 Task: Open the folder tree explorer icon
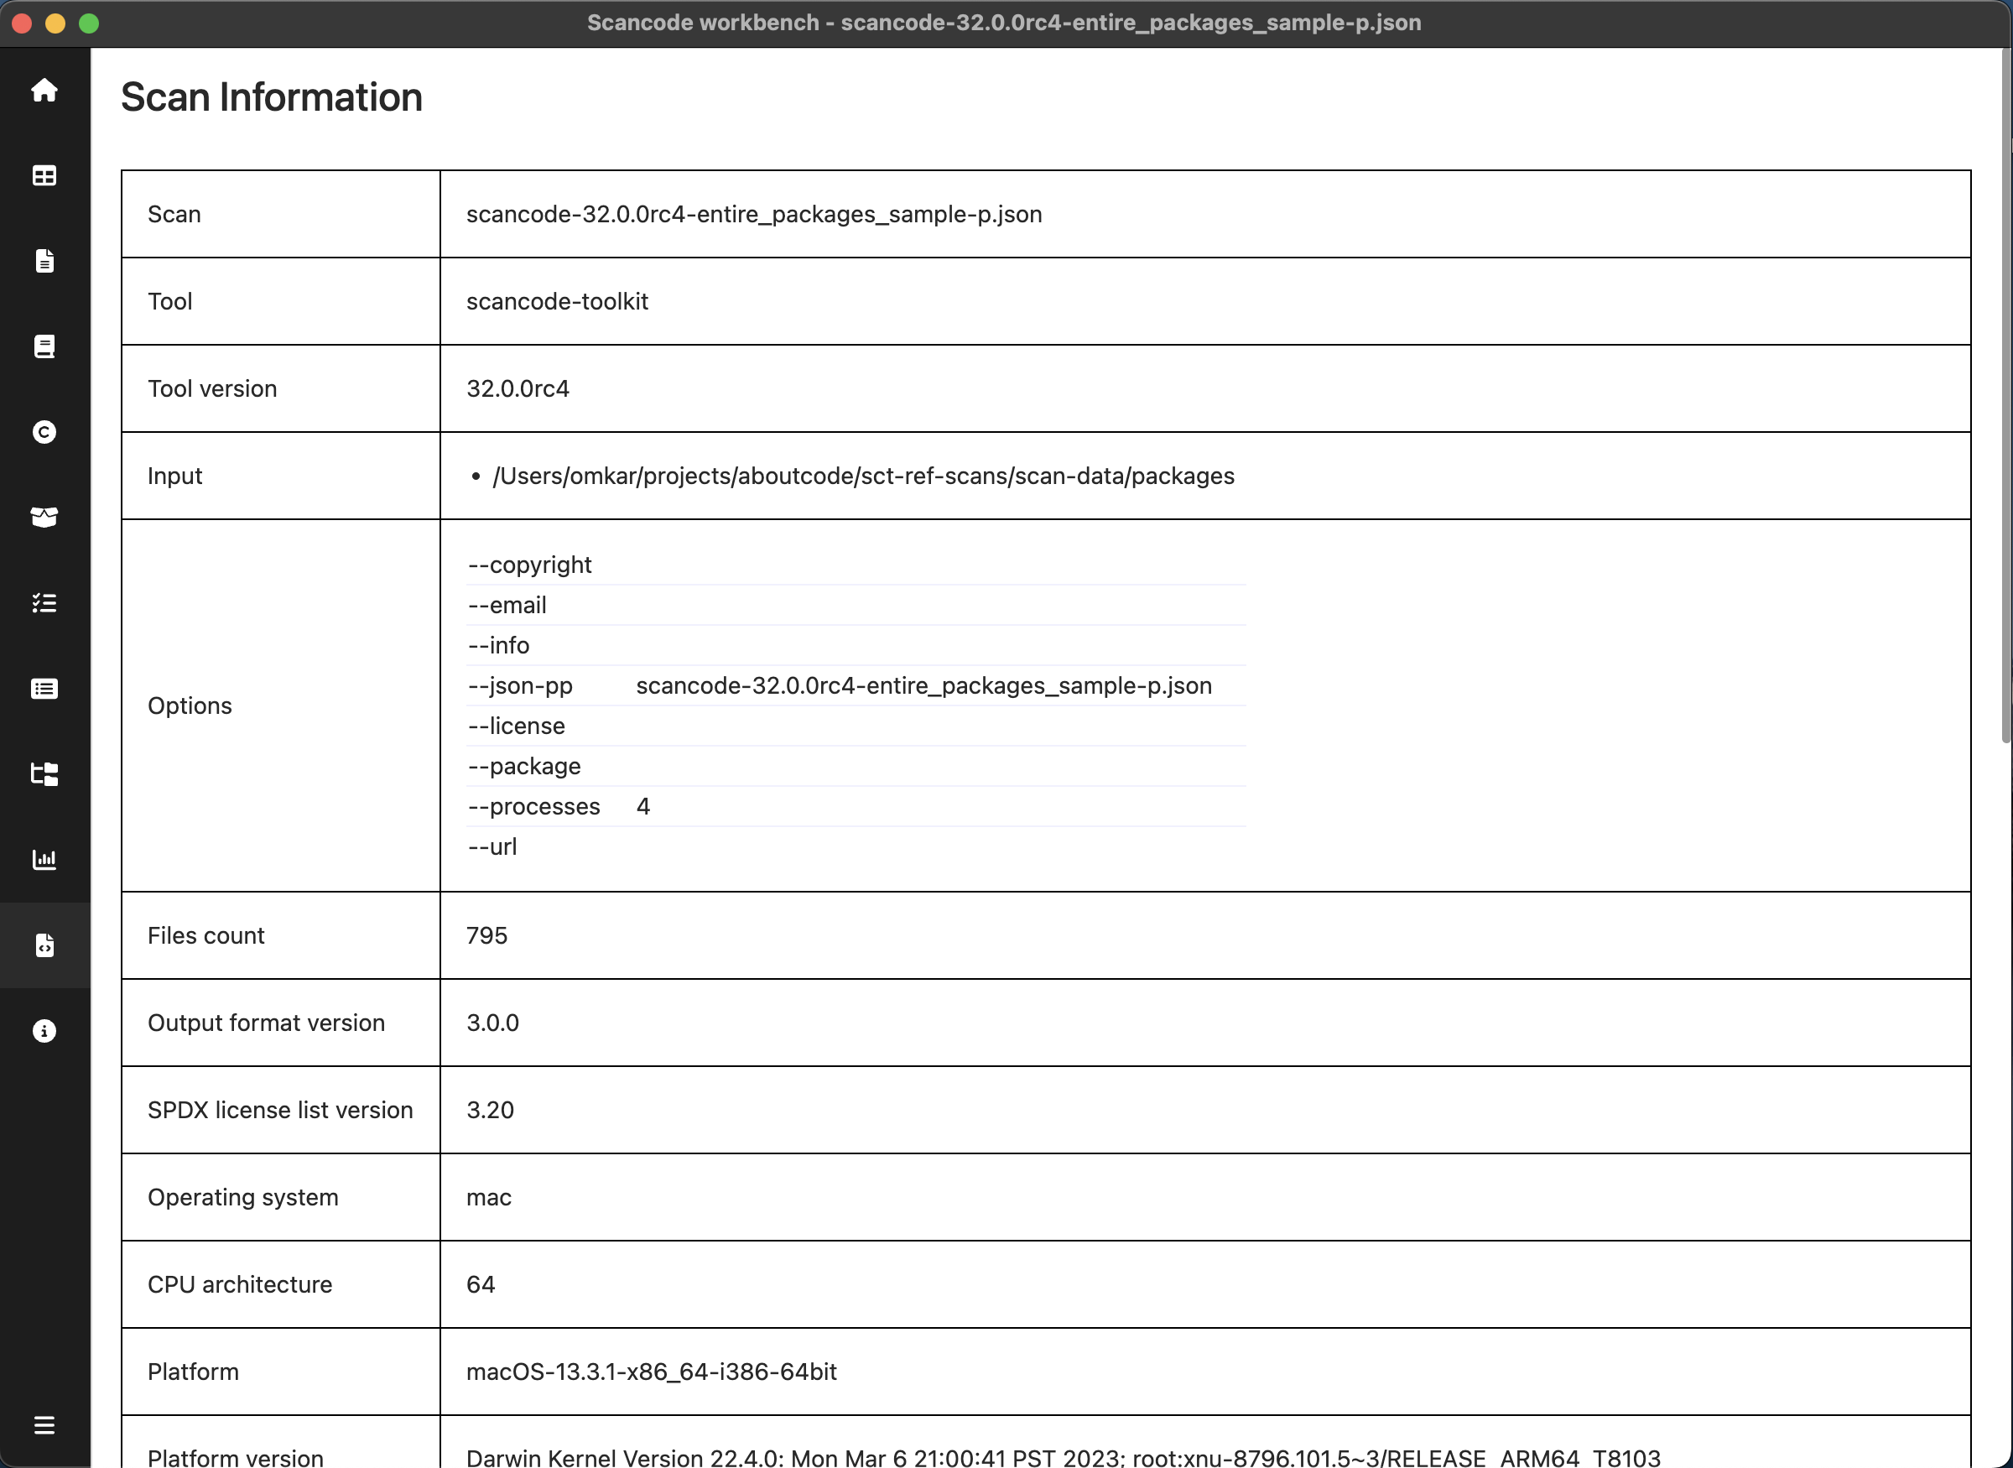(44, 774)
